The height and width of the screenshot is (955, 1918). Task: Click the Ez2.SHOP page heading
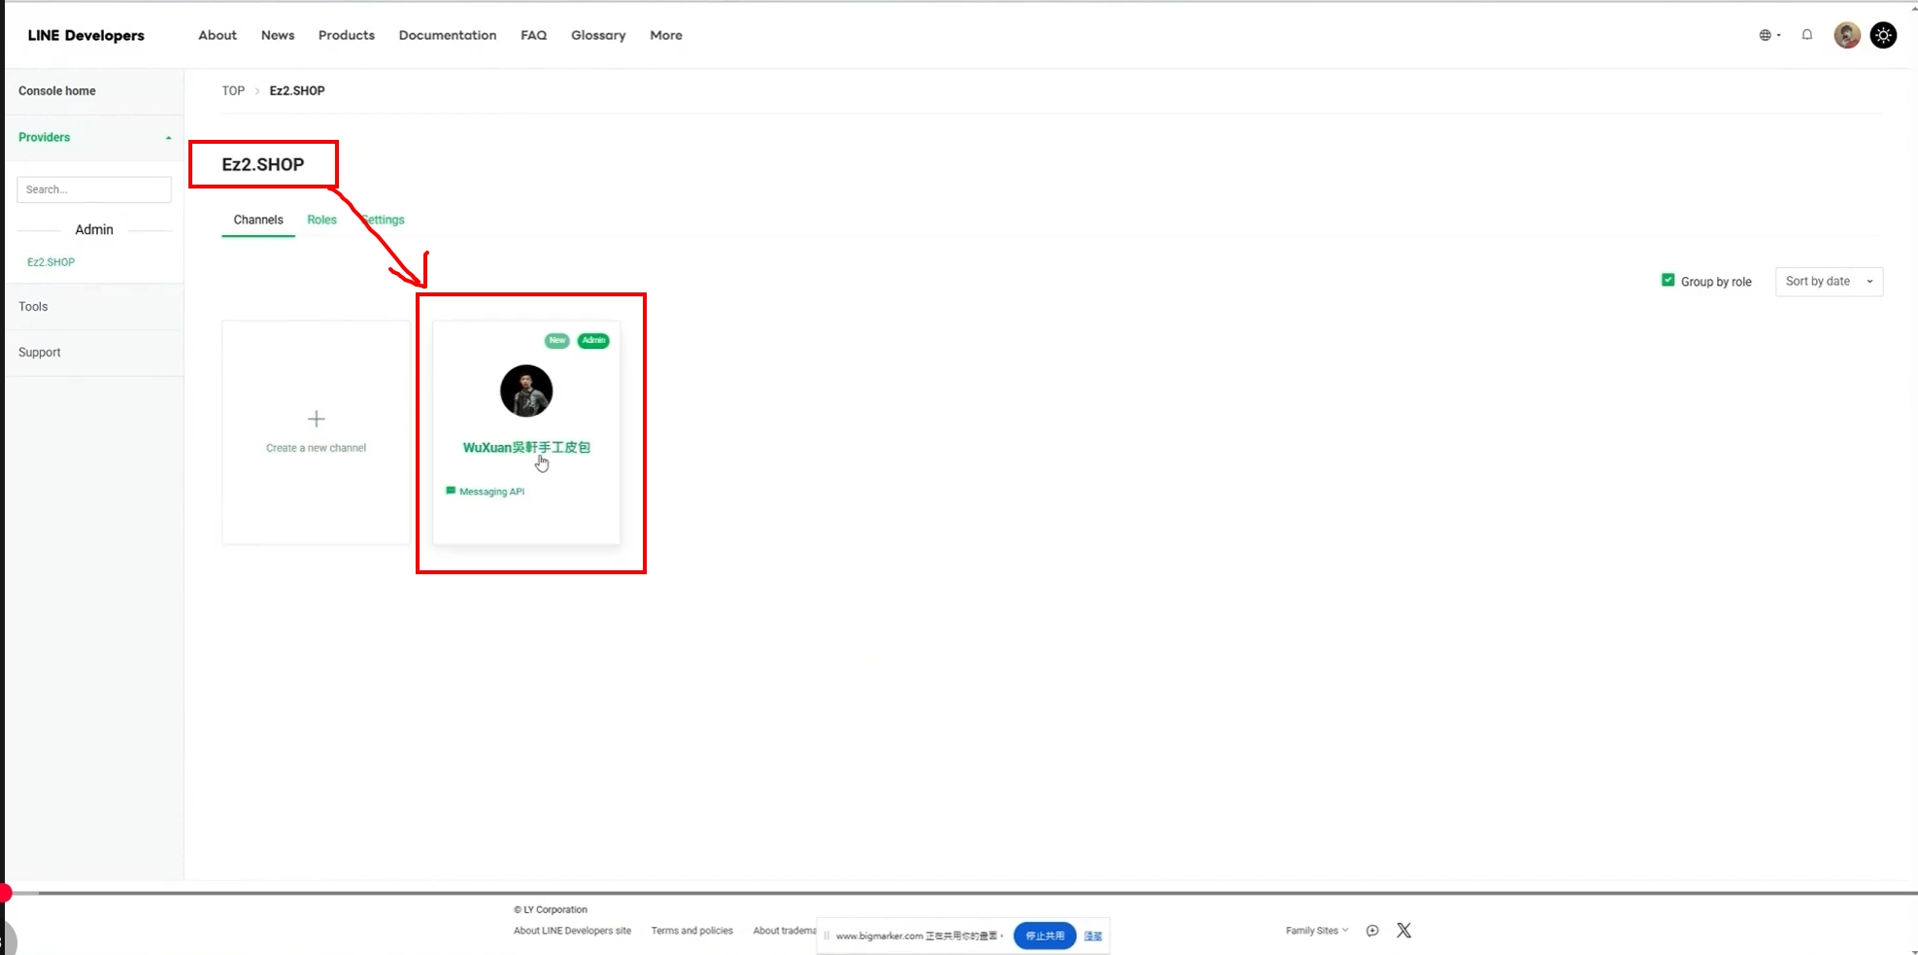(263, 164)
